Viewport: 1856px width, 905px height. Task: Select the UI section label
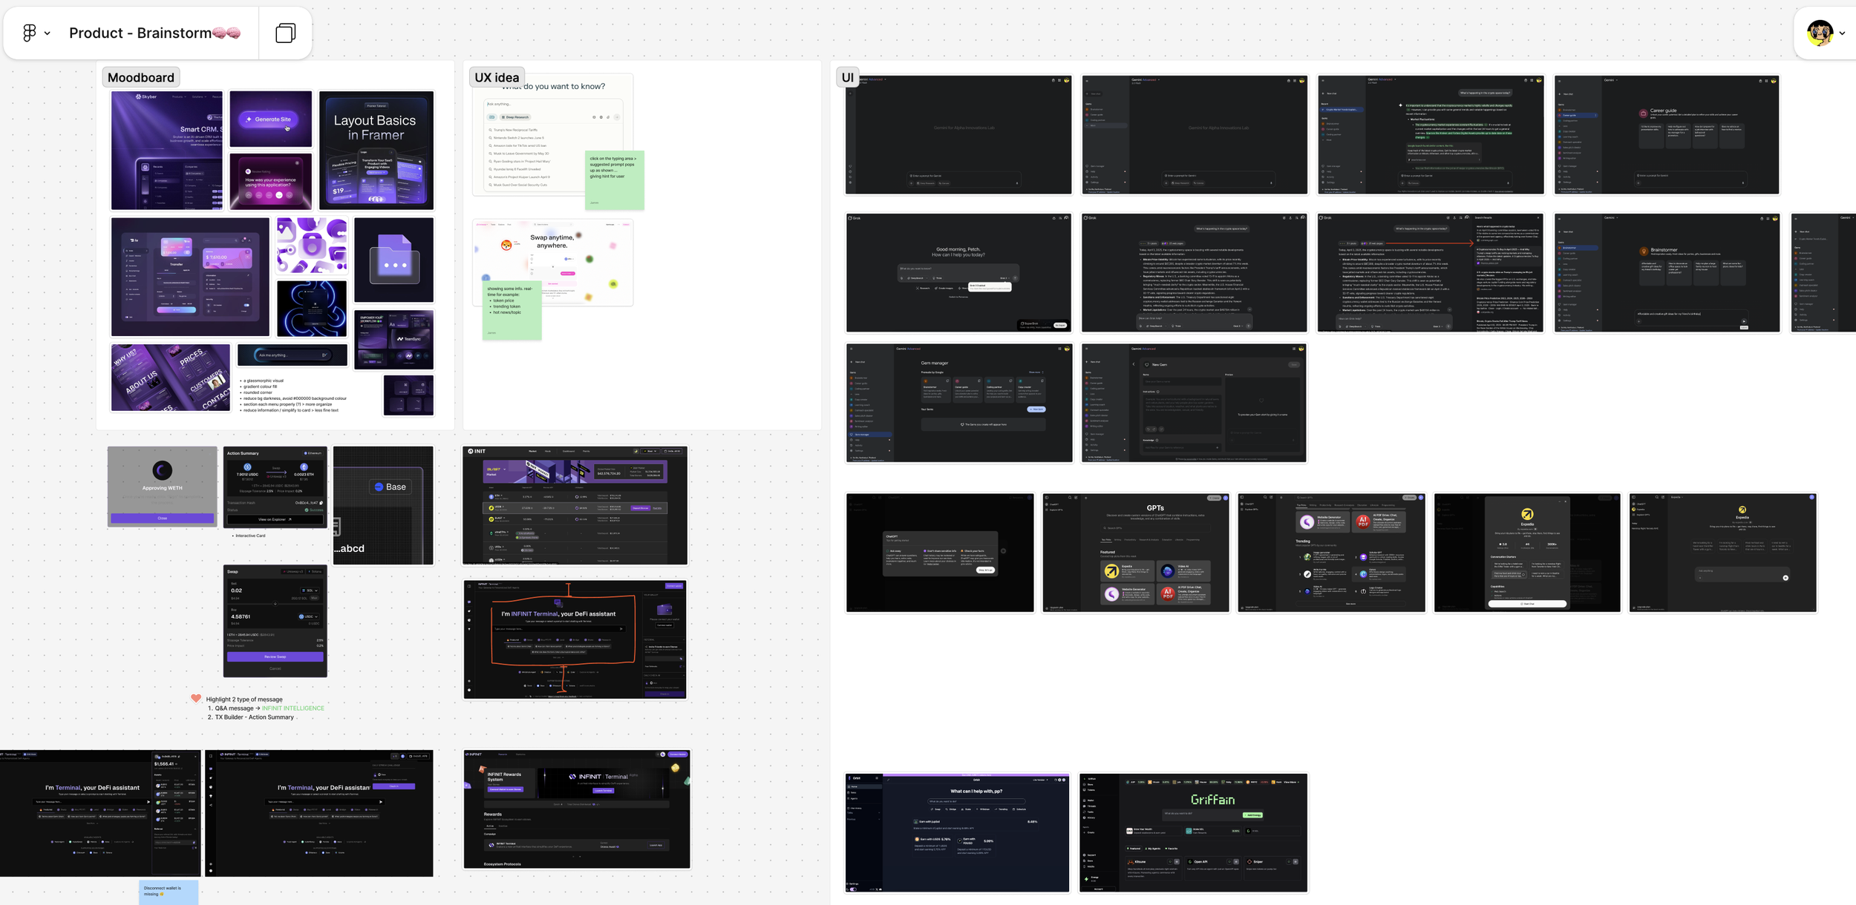pos(847,77)
